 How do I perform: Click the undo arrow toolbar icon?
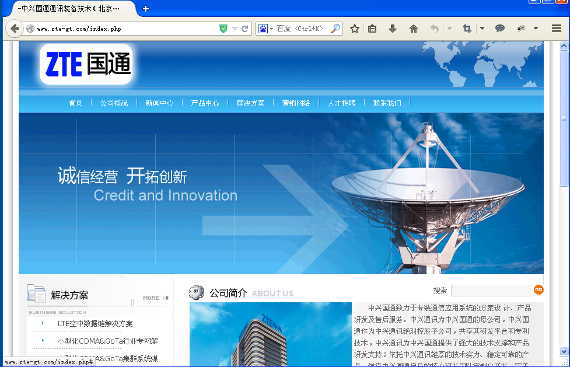point(435,29)
